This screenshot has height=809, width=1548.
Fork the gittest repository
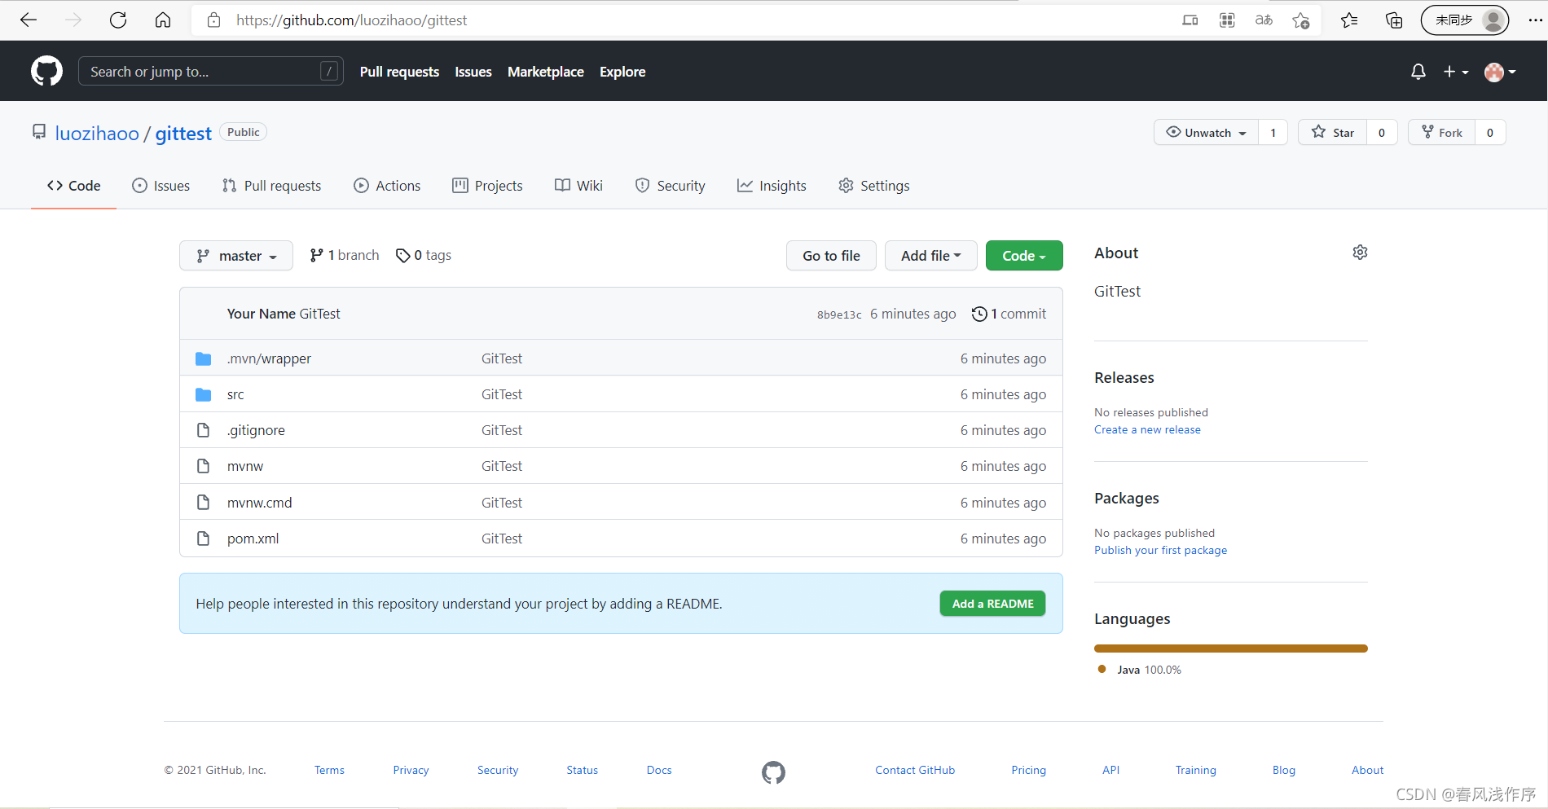click(1442, 132)
